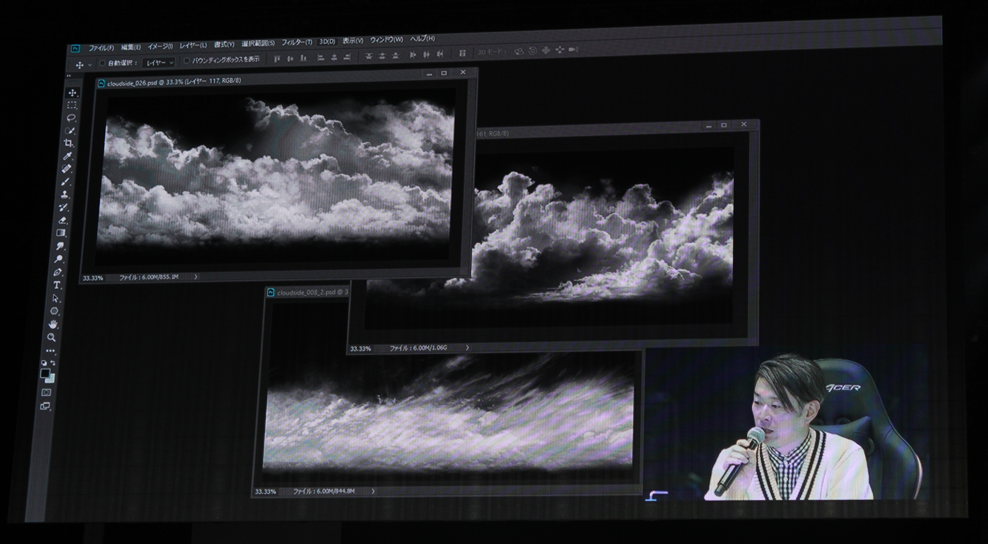Select the Brush tool
Viewport: 988px width, 544px height.
tap(65, 182)
